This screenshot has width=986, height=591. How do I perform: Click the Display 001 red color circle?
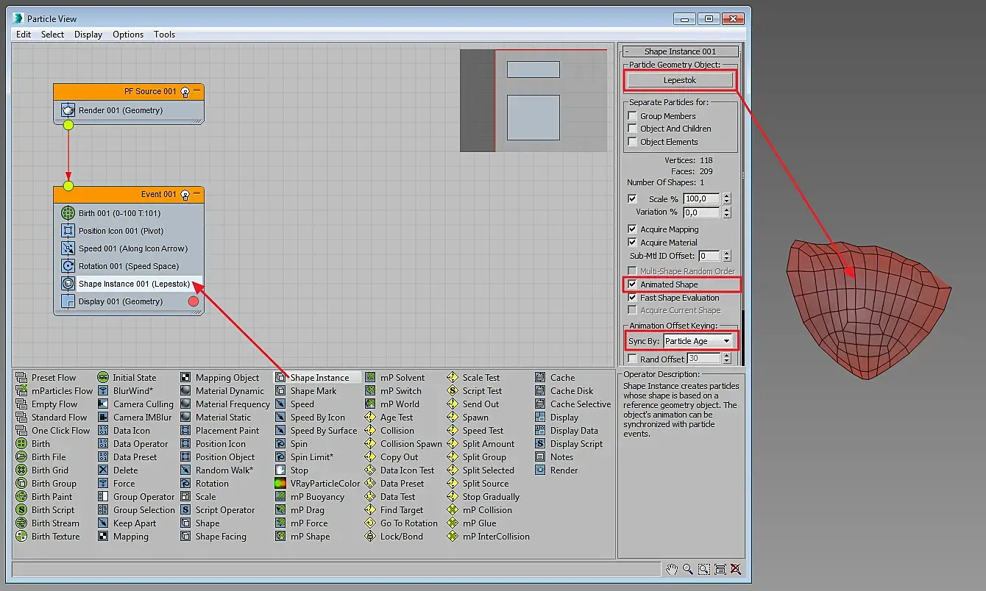(194, 301)
